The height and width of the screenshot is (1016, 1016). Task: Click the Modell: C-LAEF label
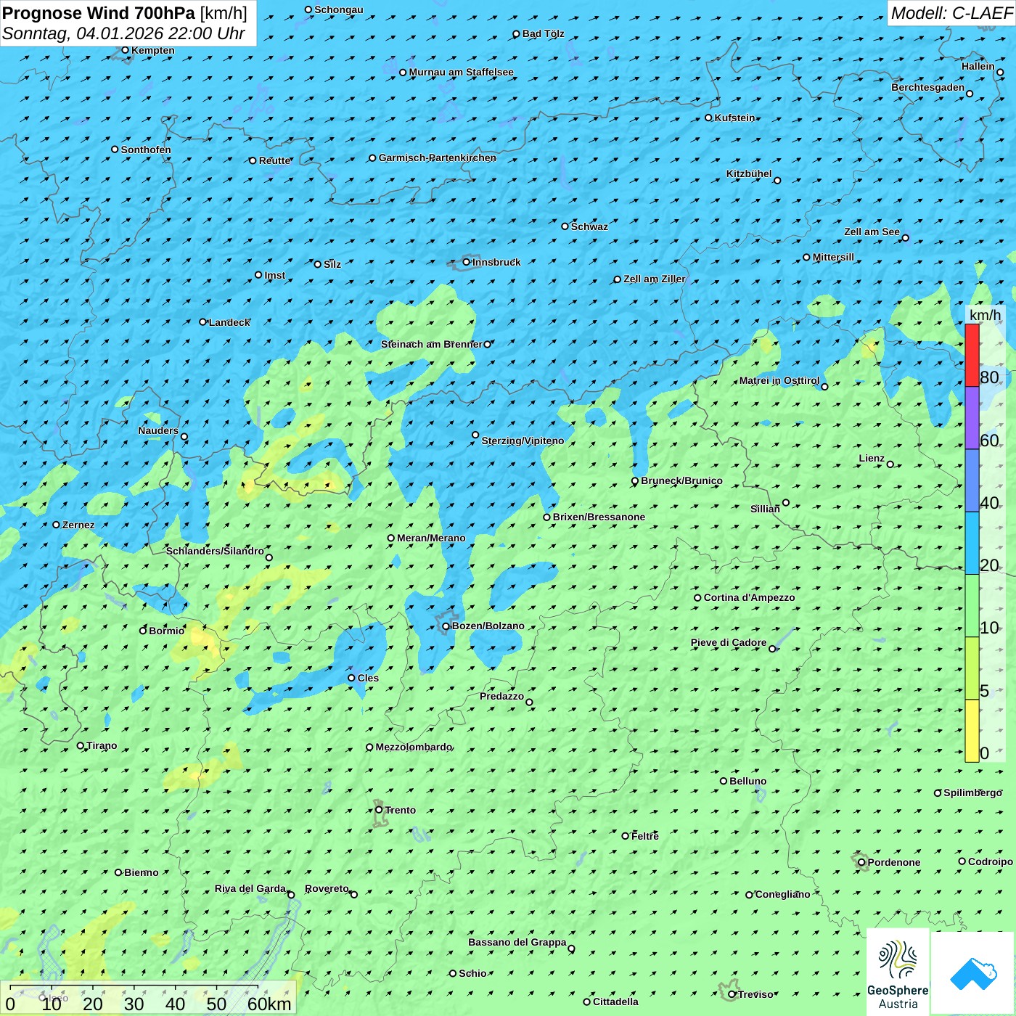click(951, 13)
